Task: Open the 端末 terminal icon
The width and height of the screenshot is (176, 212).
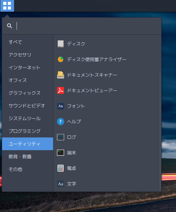Action: click(61, 153)
